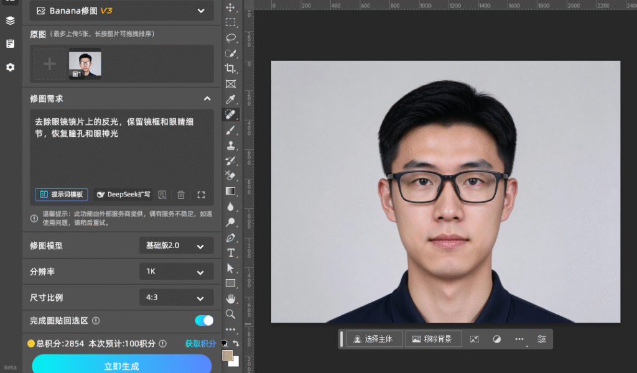Click the 提示词模板 button
Viewport: 637px width, 373px height.
point(62,195)
